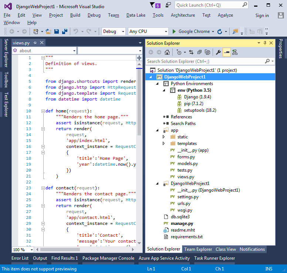Switch to the Notifications tab
The image size is (287, 273).
tap(252, 249)
